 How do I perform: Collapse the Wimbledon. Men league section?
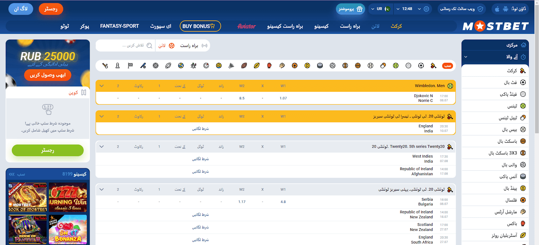pyautogui.click(x=101, y=86)
